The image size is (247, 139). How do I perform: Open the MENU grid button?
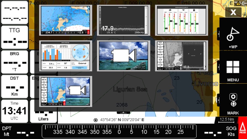(233, 71)
